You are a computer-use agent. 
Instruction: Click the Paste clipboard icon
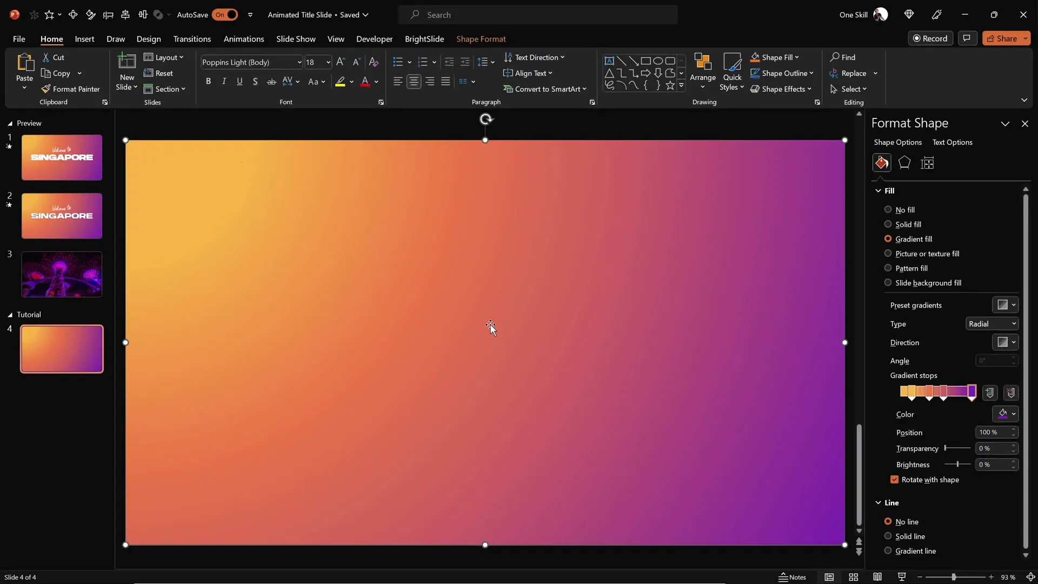(24, 63)
